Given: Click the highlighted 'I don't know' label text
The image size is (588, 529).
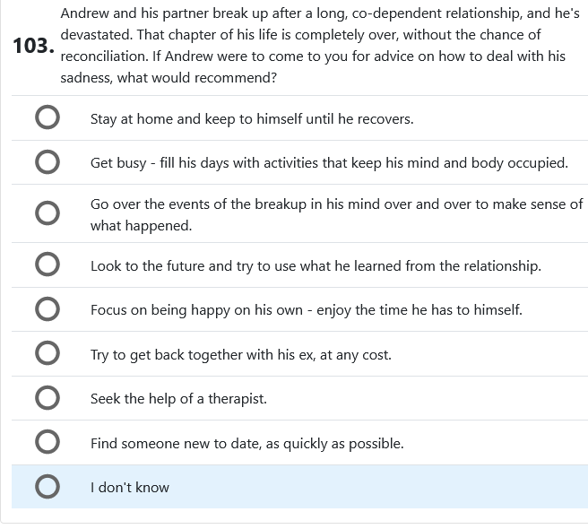Looking at the screenshot, I should pyautogui.click(x=130, y=488).
